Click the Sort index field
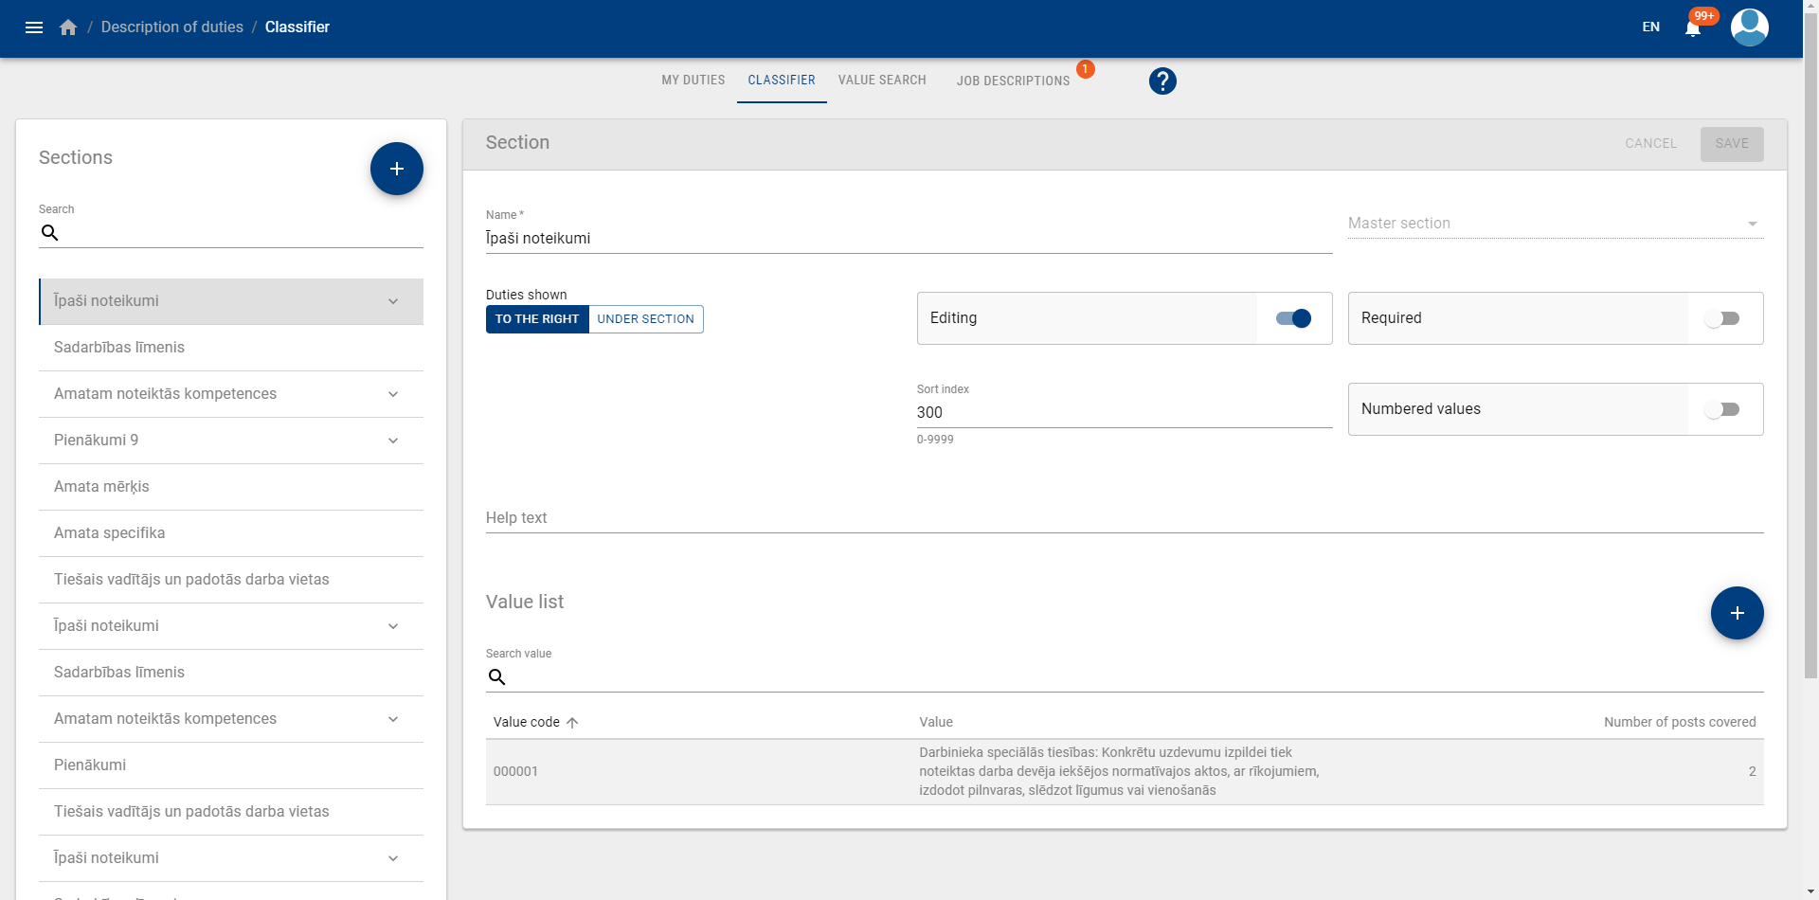The width and height of the screenshot is (1819, 900). coord(1124,413)
